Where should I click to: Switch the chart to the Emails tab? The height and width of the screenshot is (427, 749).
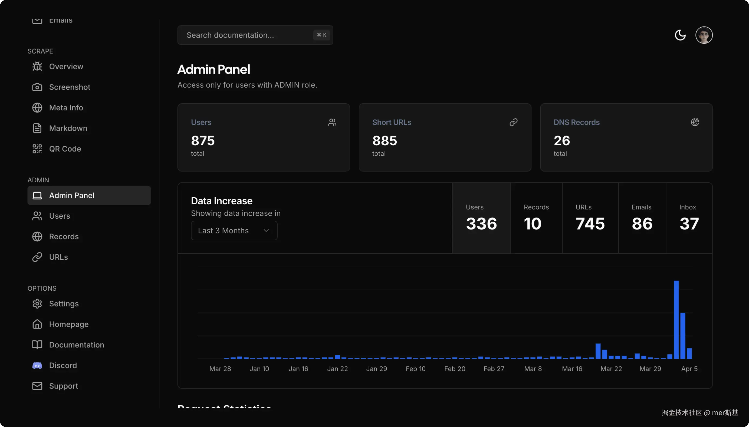tap(642, 218)
